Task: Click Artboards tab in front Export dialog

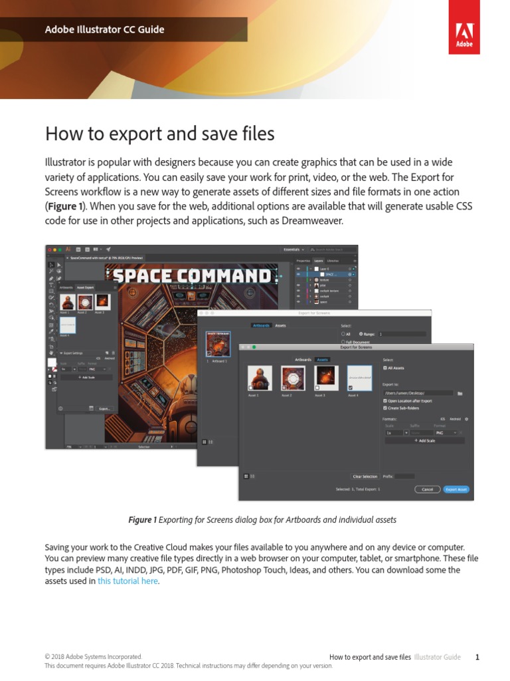Action: (303, 360)
